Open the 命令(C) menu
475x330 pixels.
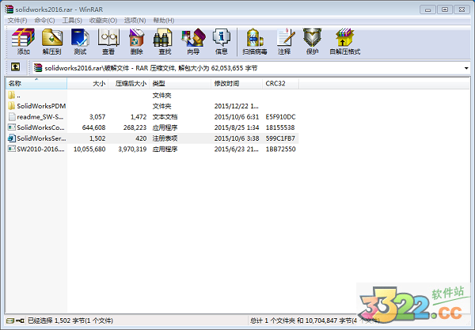[44, 21]
